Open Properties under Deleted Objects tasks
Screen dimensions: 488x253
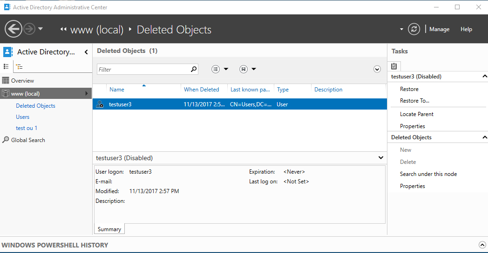coord(413,186)
